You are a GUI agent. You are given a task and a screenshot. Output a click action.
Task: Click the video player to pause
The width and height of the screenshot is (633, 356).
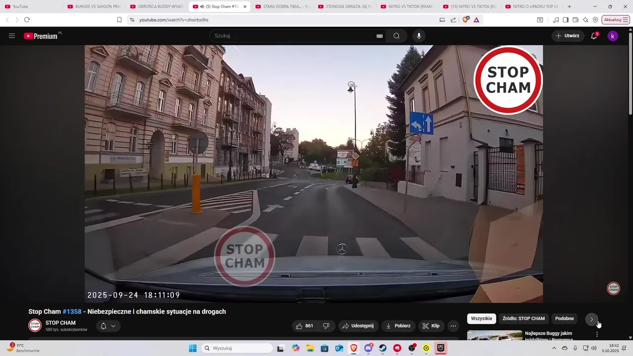click(x=314, y=174)
